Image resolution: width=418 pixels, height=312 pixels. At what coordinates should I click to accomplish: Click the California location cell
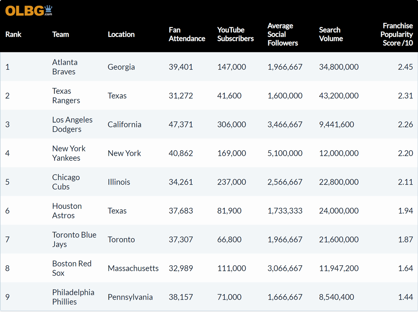(x=125, y=124)
